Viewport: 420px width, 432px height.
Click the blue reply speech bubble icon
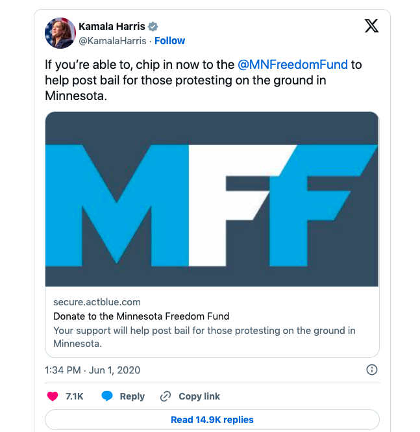(108, 396)
